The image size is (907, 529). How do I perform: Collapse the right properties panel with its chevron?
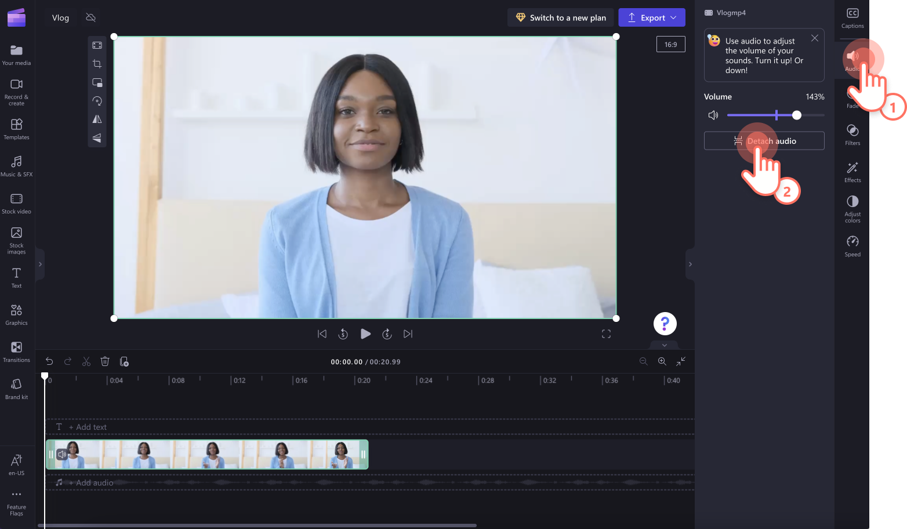click(690, 264)
